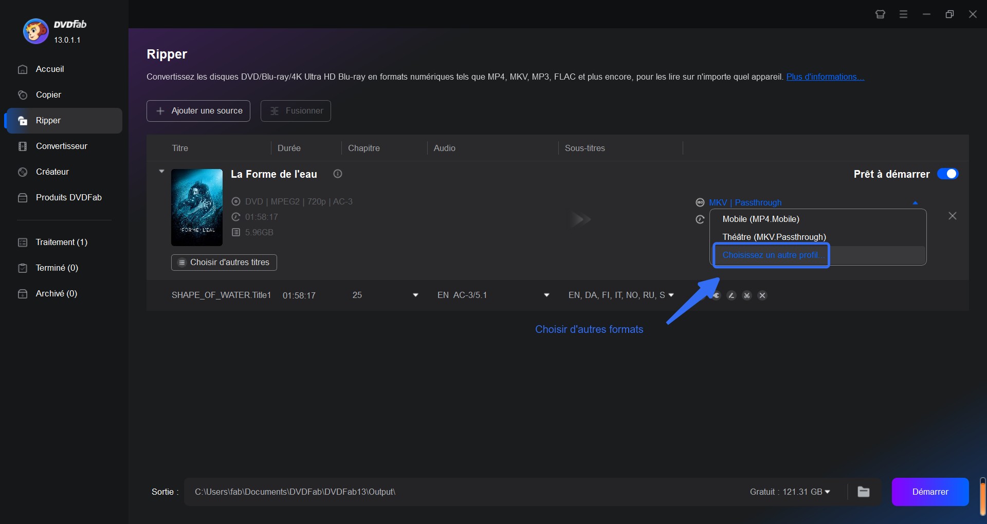
Task: Open the Accueil home section
Action: click(x=49, y=69)
